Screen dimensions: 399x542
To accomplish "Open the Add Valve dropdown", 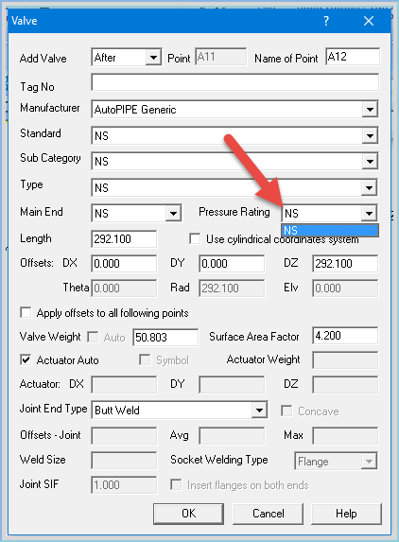I will 153,57.
